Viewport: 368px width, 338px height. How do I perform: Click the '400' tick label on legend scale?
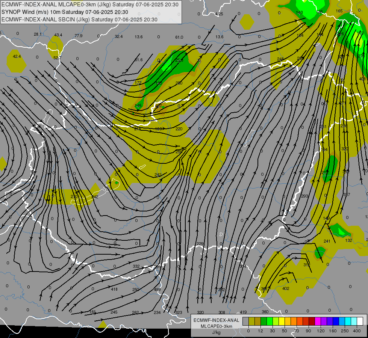357,331
